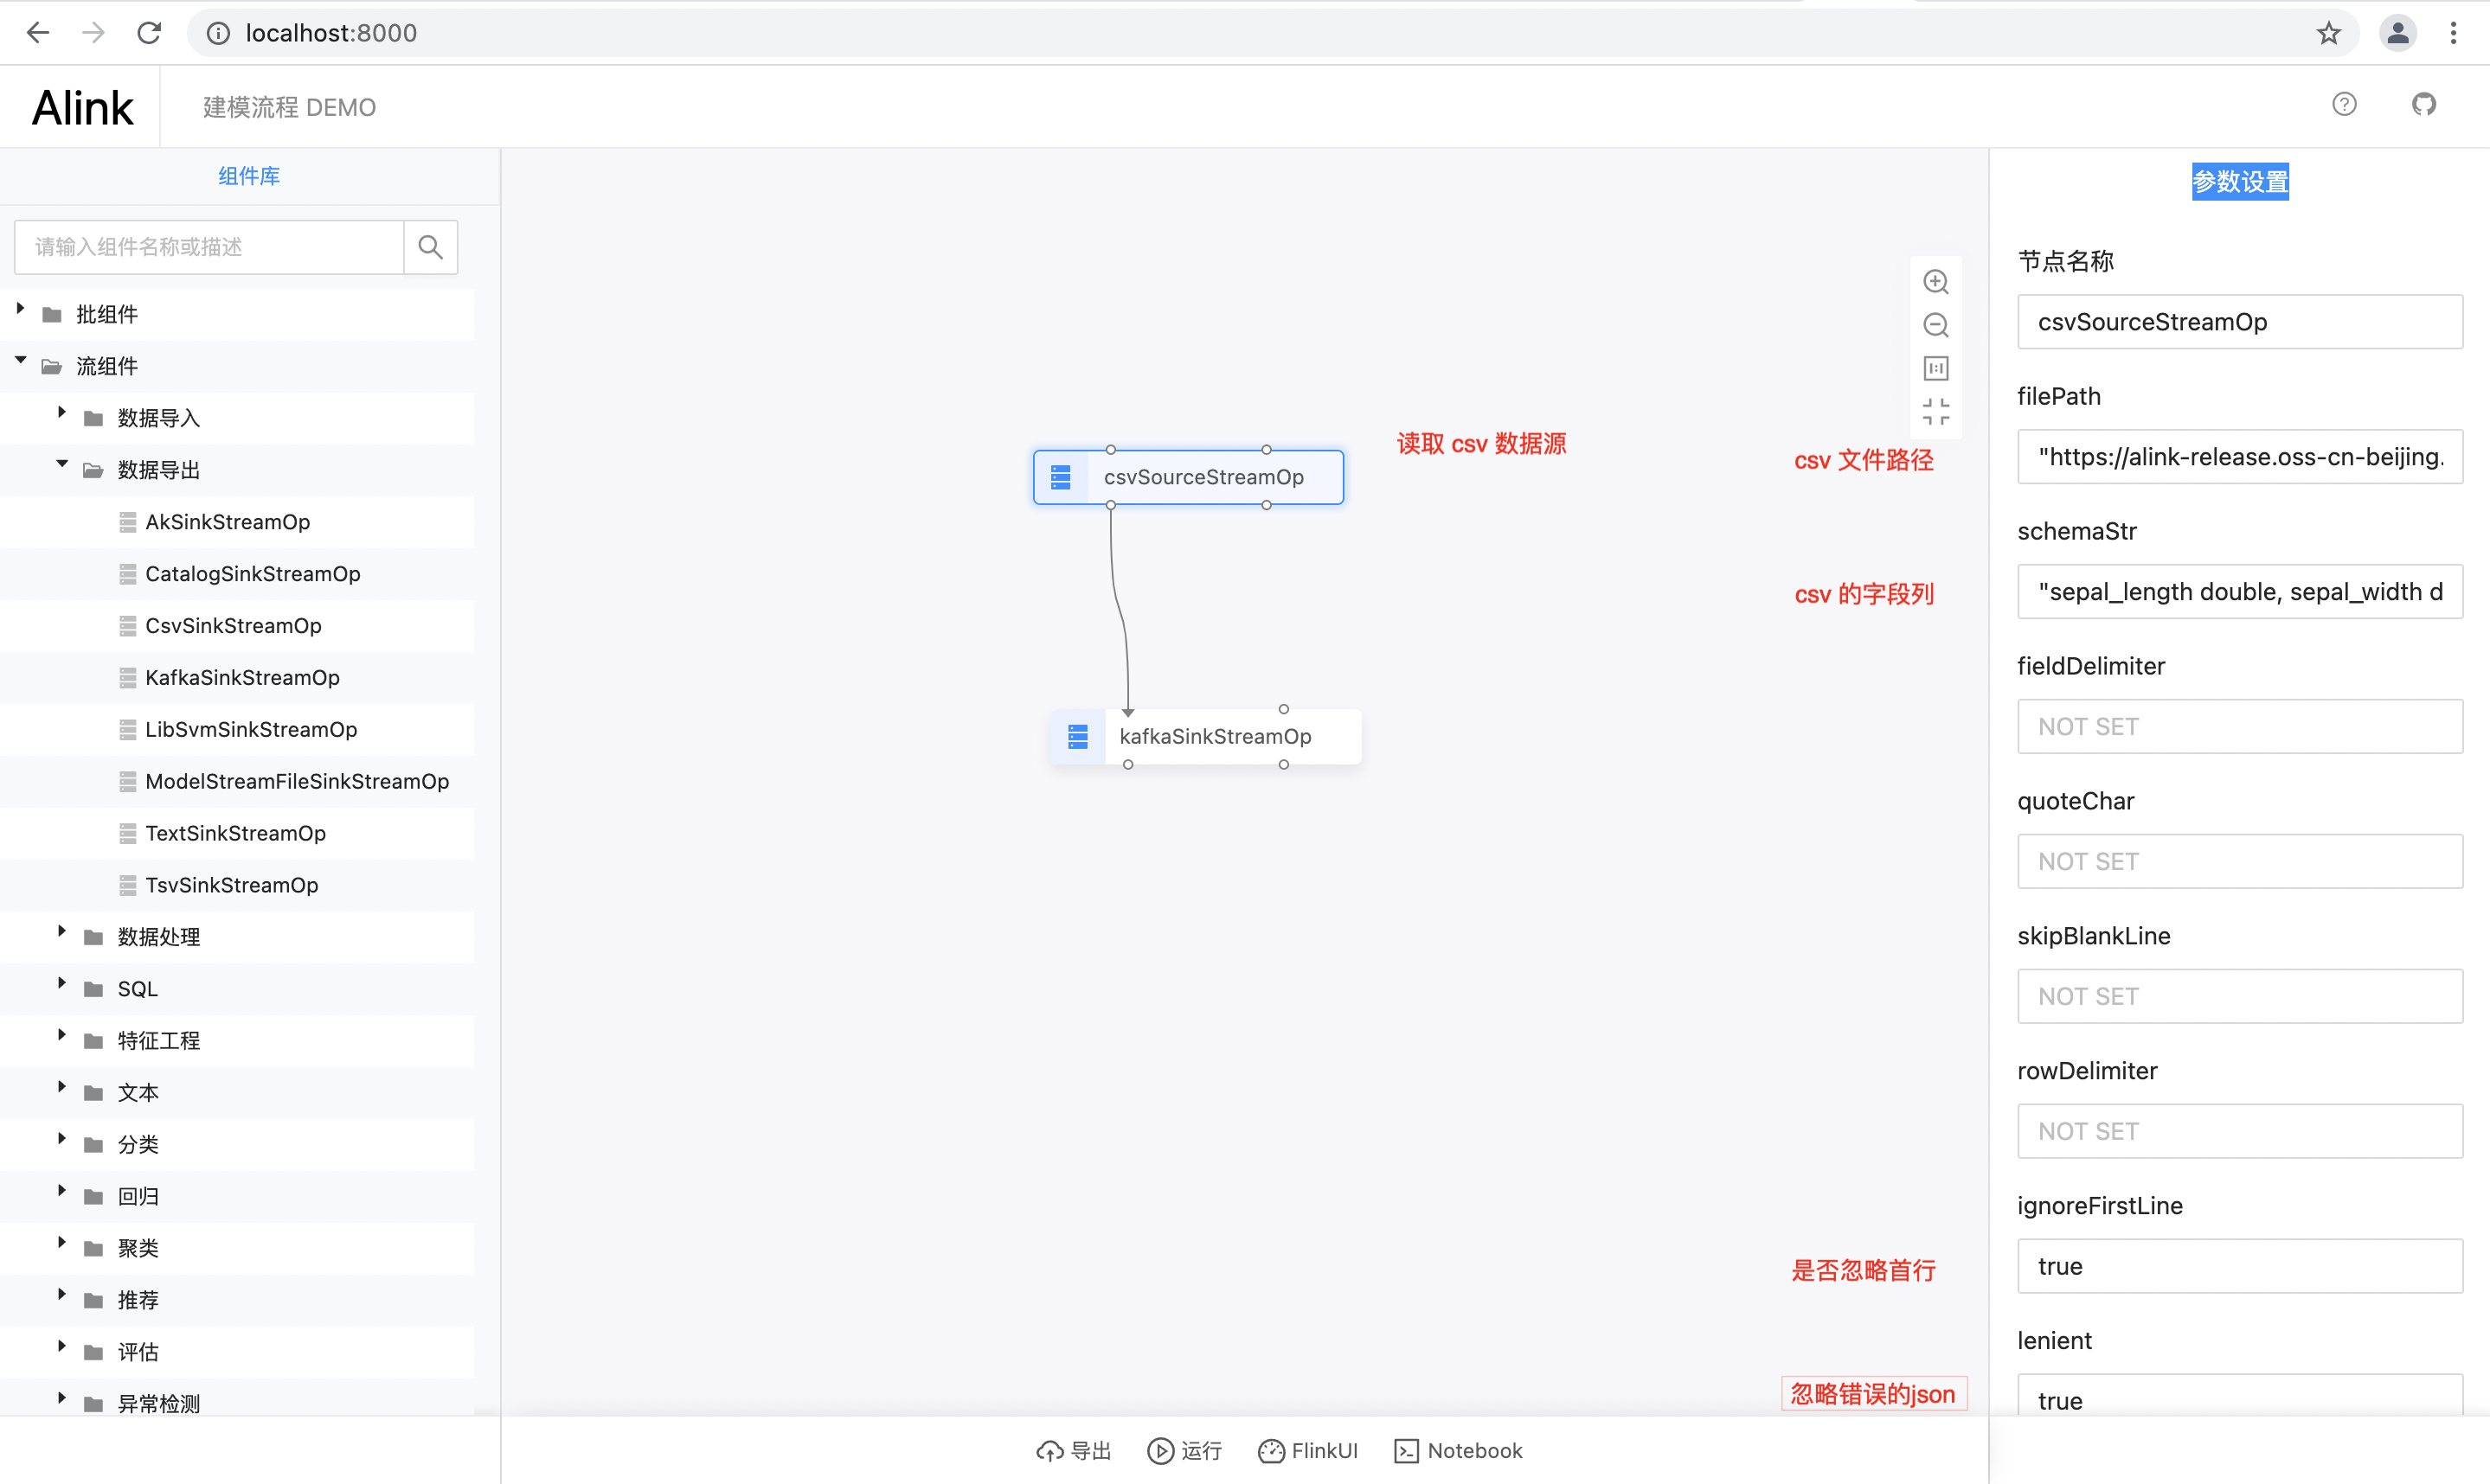Click the zoom-in icon on the canvas
This screenshot has height=1484, width=2490.
[1935, 281]
